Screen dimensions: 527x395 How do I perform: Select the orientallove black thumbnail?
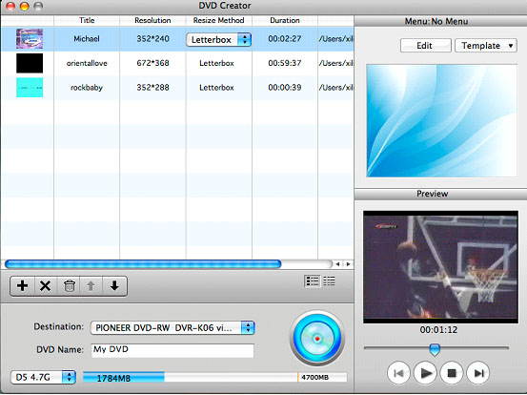[x=30, y=63]
